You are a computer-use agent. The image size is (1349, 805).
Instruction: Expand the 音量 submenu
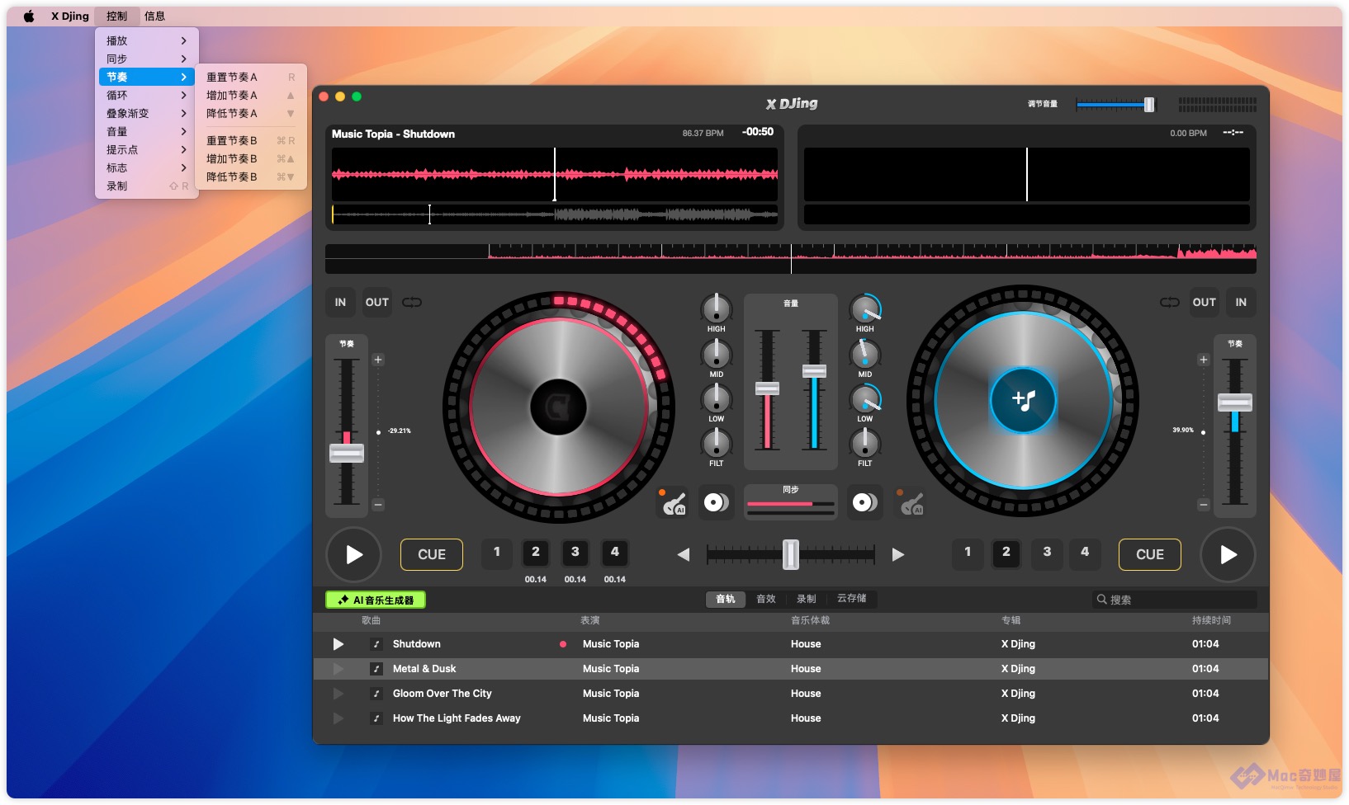(x=147, y=131)
